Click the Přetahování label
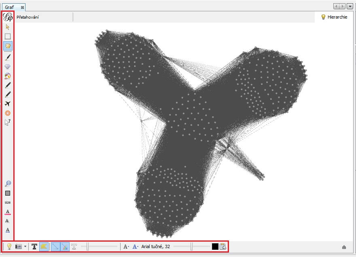 (x=28, y=17)
